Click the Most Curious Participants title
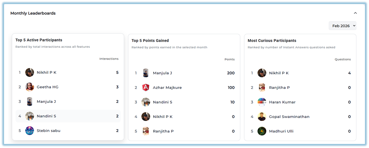Screen dimensions: 369x148 (272, 41)
